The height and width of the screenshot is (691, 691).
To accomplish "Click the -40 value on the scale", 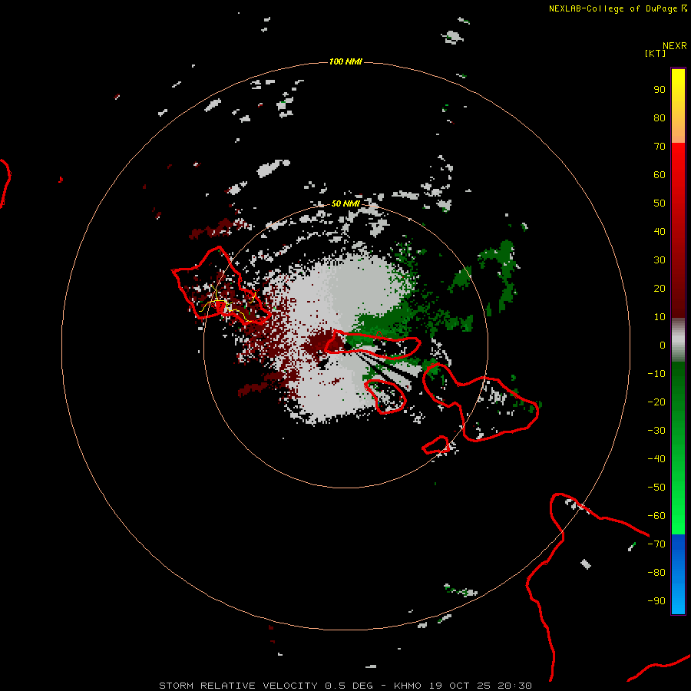I will pos(656,459).
